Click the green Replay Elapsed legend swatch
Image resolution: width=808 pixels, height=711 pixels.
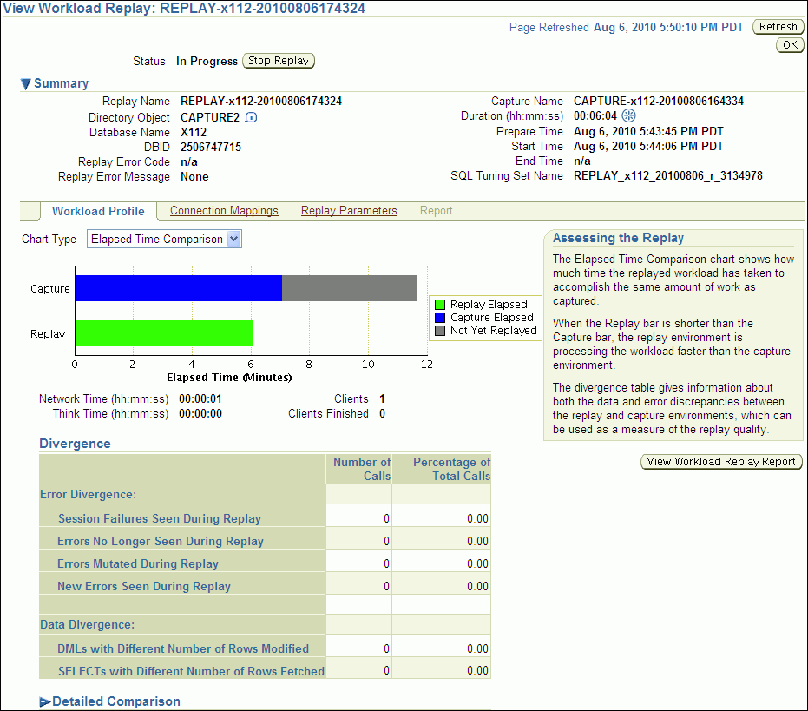[x=440, y=305]
